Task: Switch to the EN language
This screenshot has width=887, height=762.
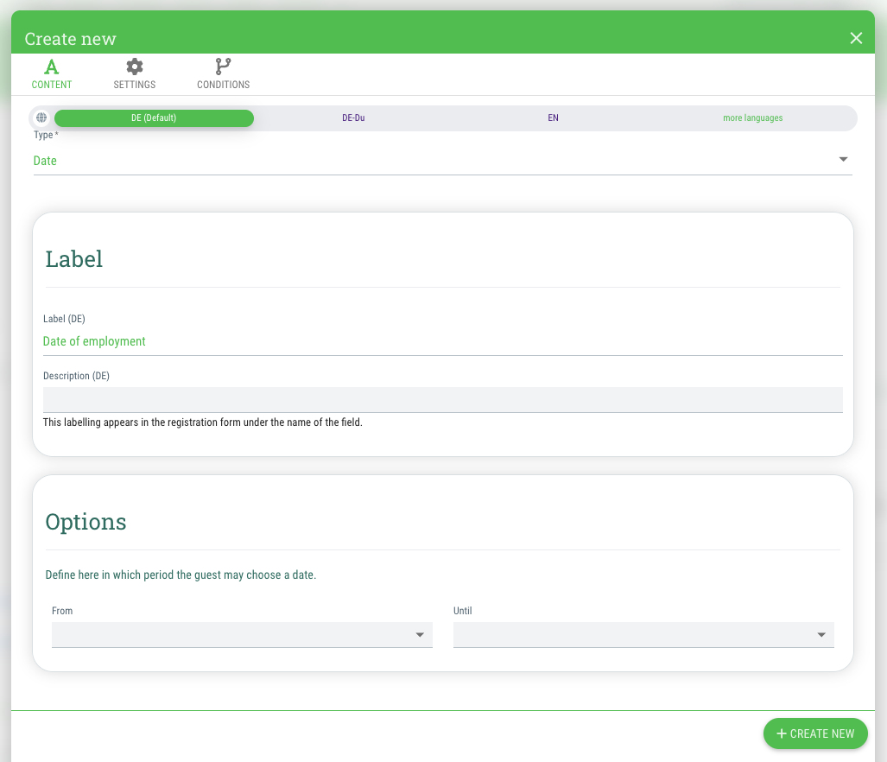Action: coord(554,117)
